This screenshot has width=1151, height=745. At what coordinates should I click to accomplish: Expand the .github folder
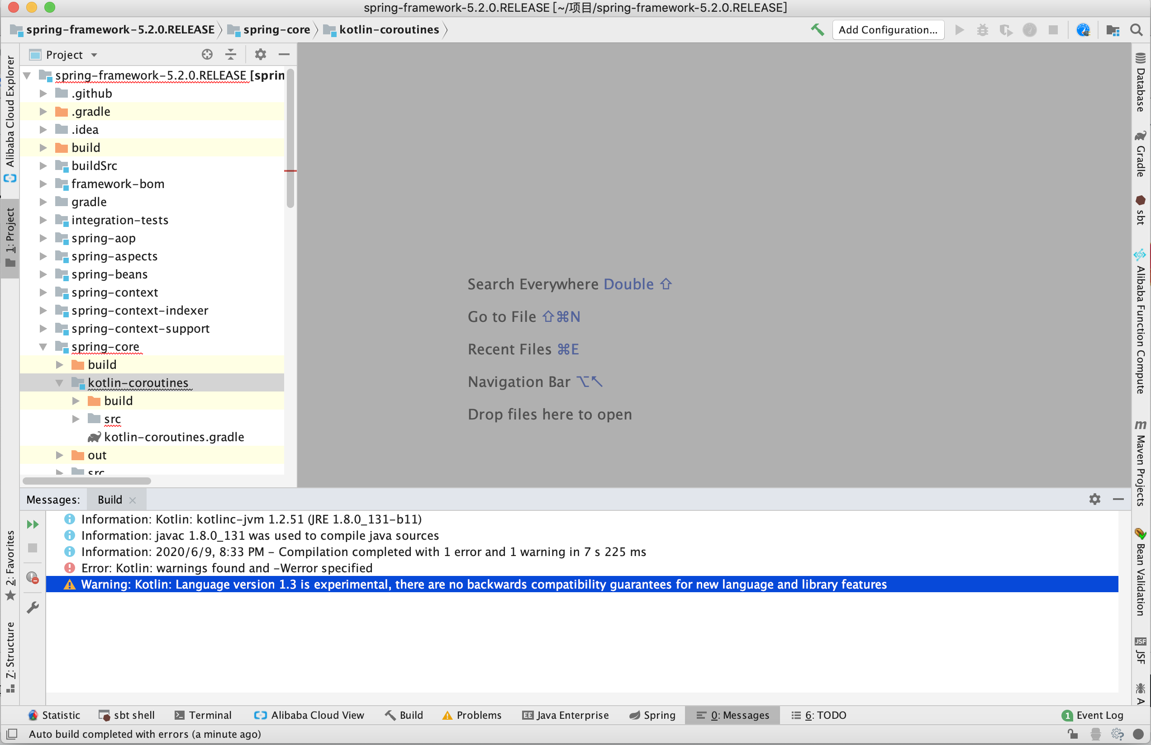tap(43, 93)
